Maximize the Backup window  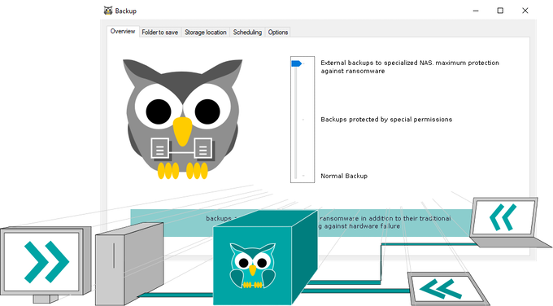pos(500,11)
